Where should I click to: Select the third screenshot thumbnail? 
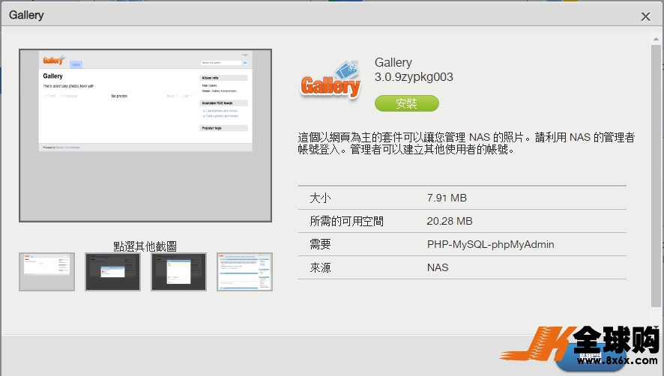point(178,272)
